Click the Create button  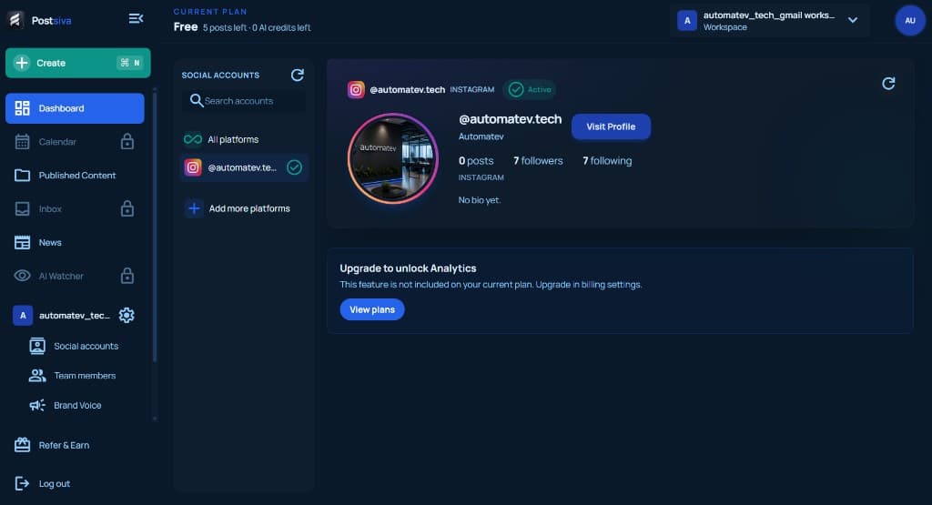coord(78,63)
